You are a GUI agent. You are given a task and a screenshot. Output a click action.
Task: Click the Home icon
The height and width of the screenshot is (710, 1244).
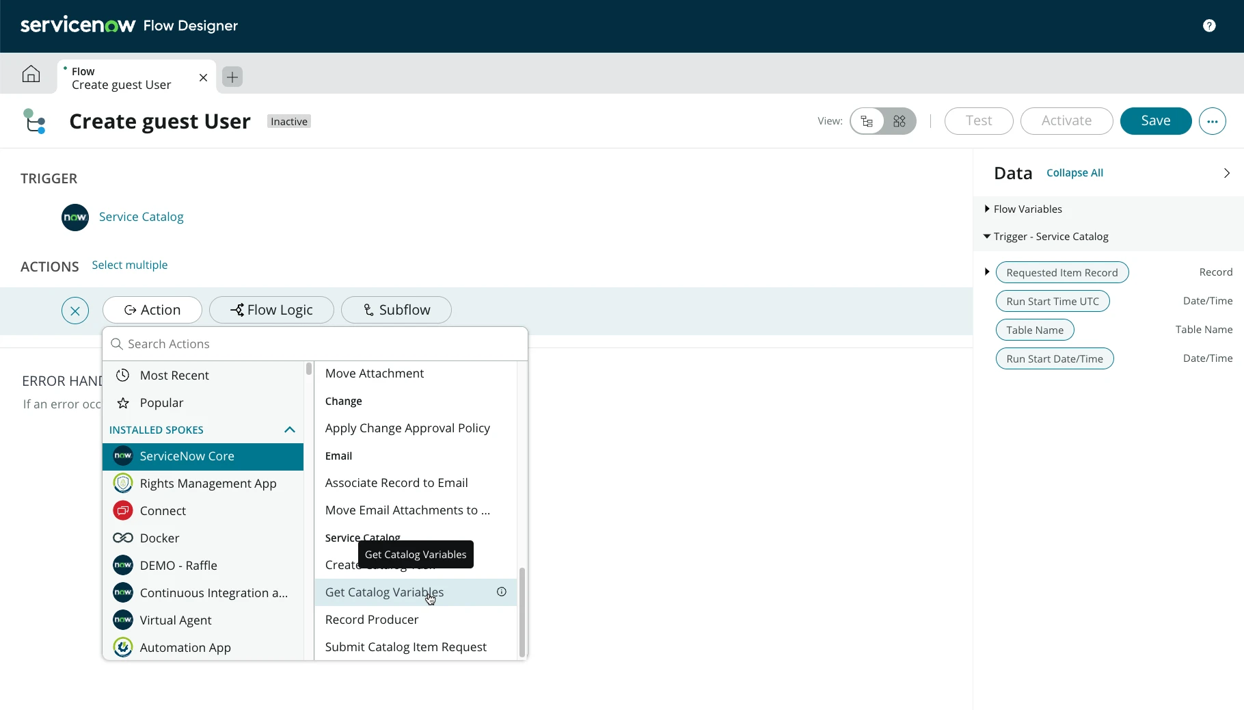30,74
